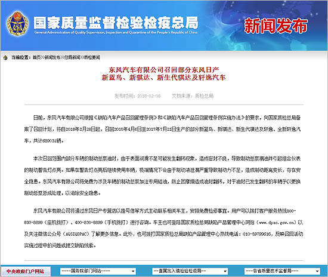
Task: Click the first paragraph starting with 日前
Action: (162, 129)
